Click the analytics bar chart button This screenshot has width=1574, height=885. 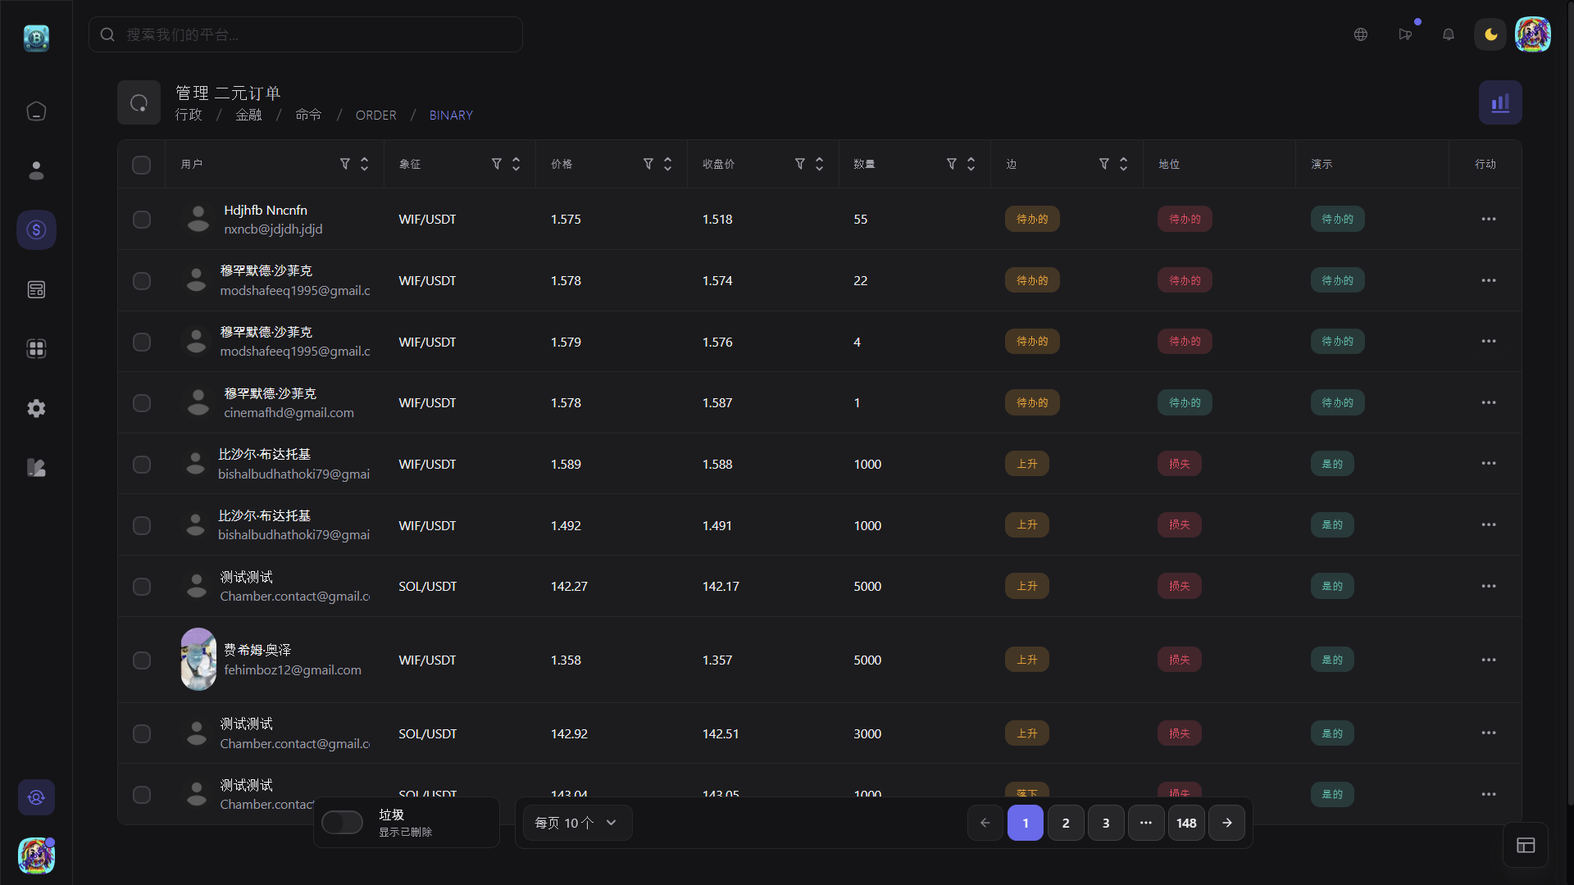point(1499,103)
